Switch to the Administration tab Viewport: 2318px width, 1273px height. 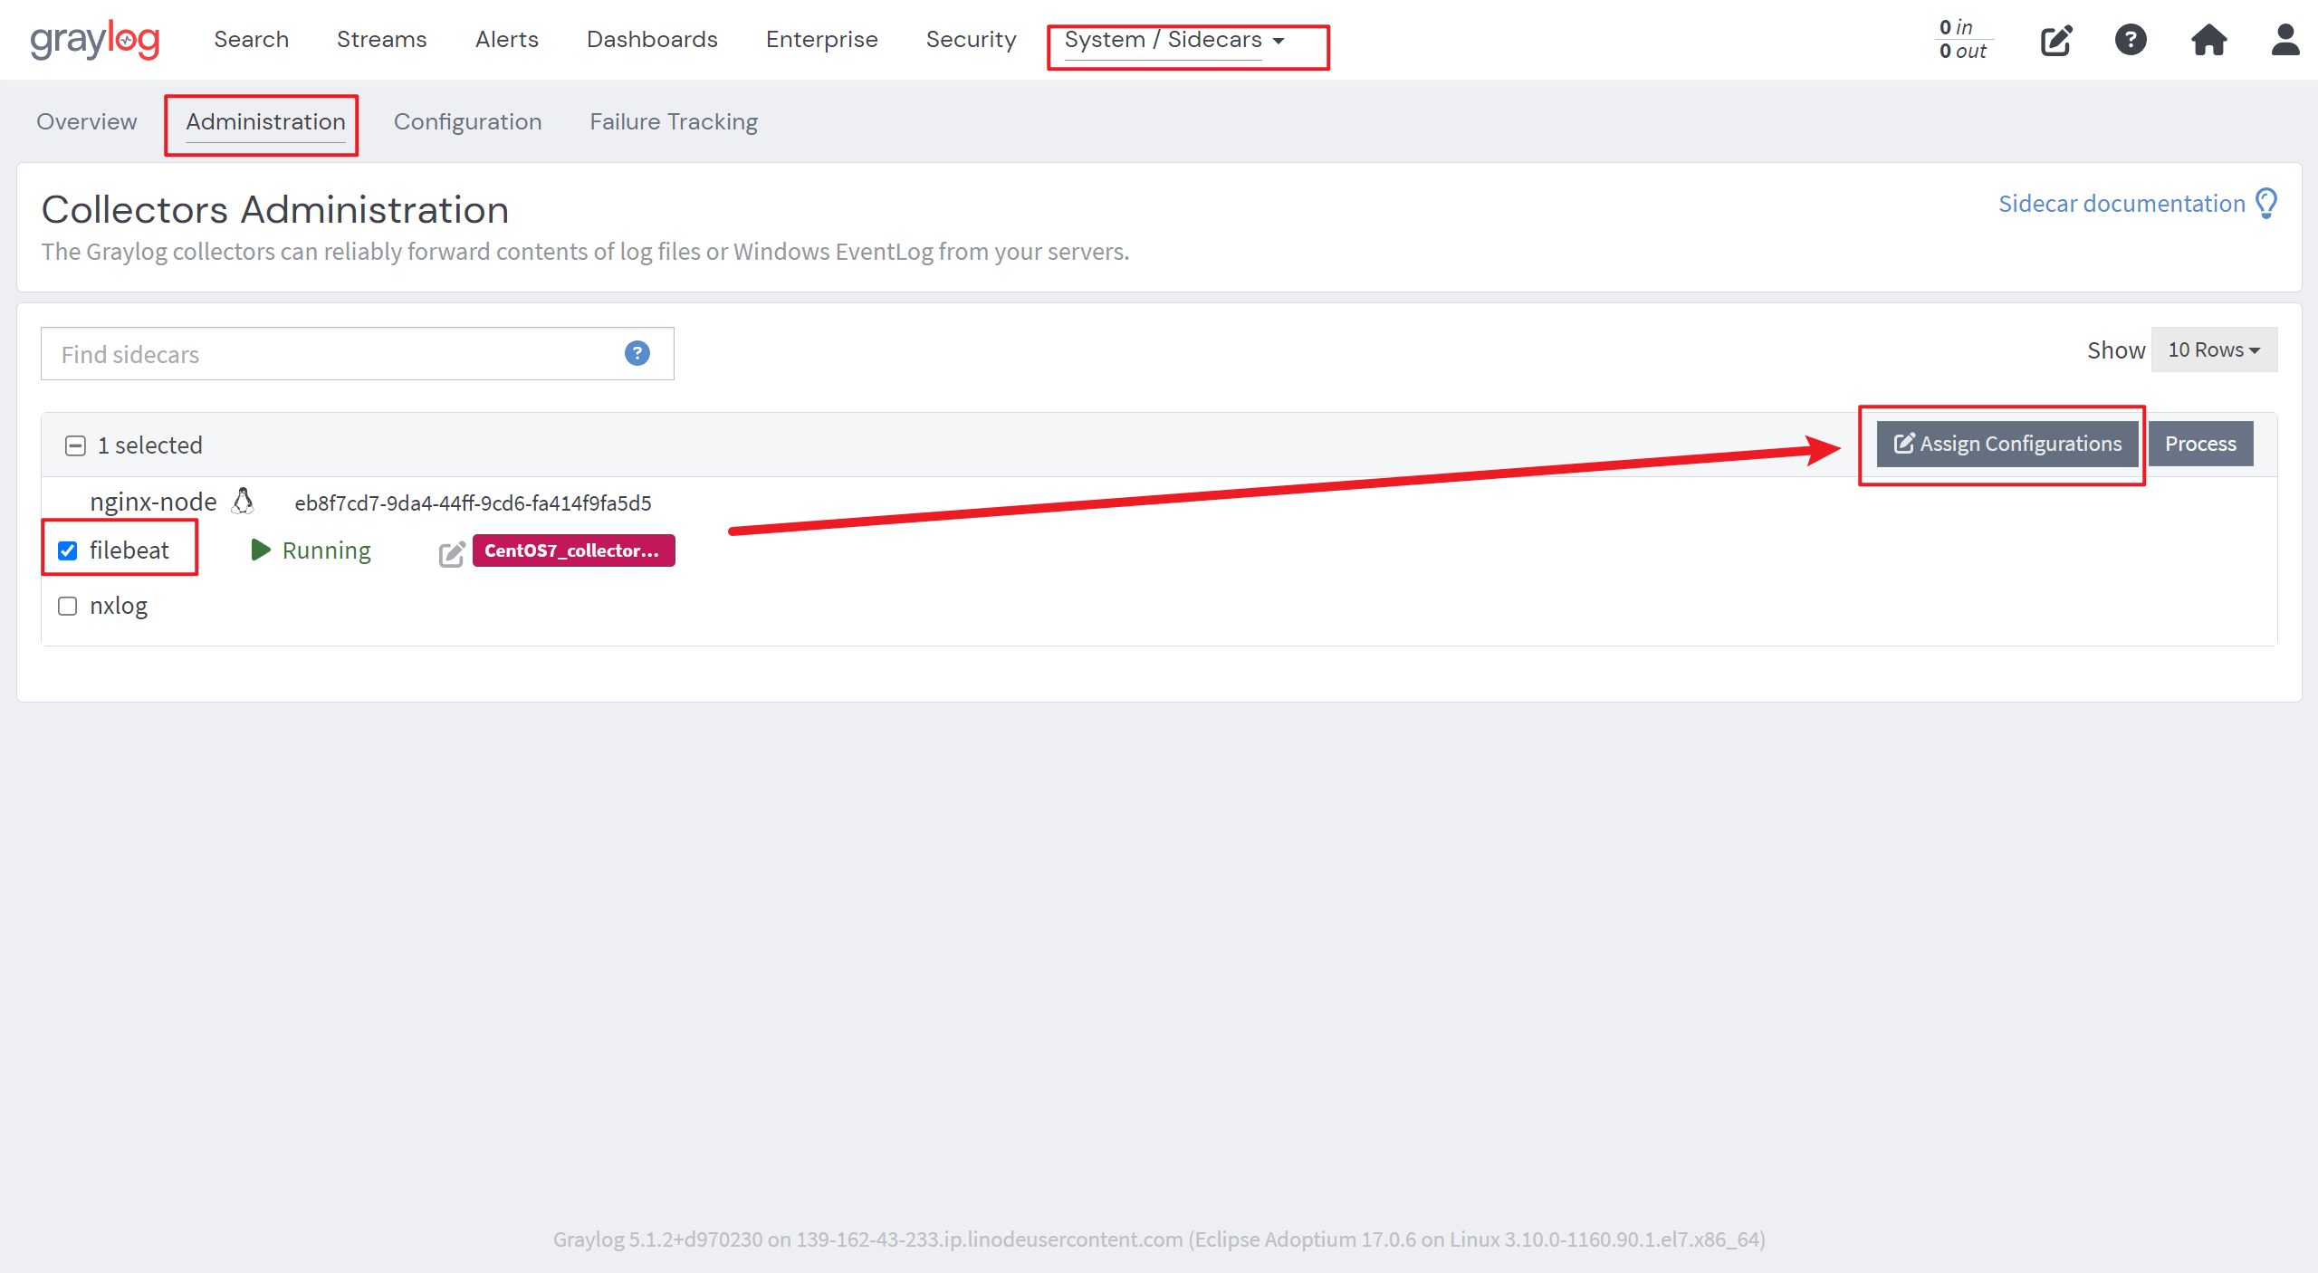tap(265, 121)
